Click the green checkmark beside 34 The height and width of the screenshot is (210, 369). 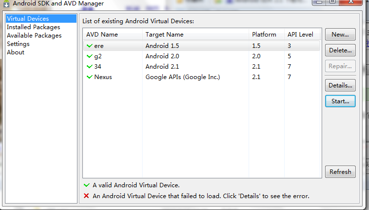pyautogui.click(x=89, y=67)
